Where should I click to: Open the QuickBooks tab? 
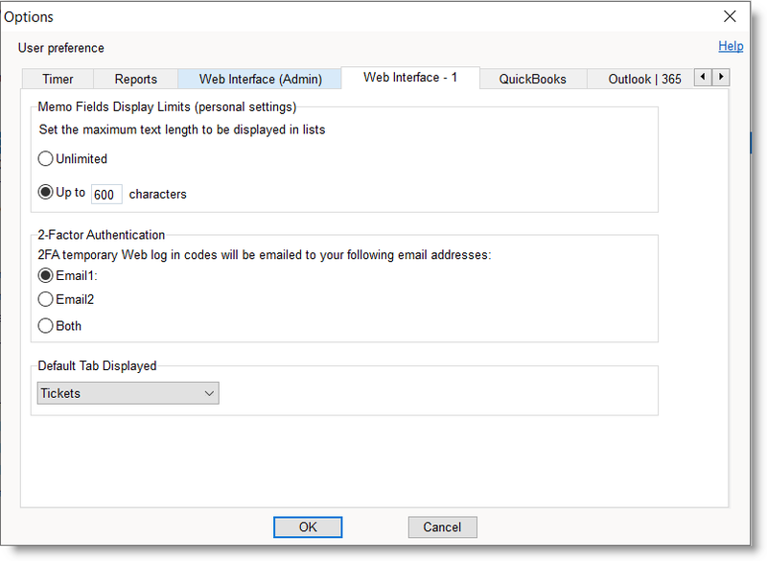tap(532, 80)
